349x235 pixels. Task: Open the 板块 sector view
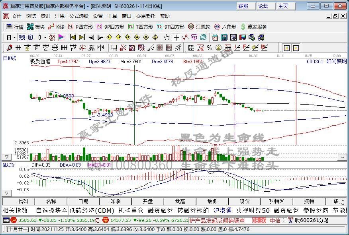pos(35,27)
